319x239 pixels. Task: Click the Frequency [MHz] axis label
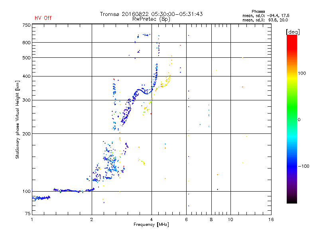pyautogui.click(x=151, y=225)
